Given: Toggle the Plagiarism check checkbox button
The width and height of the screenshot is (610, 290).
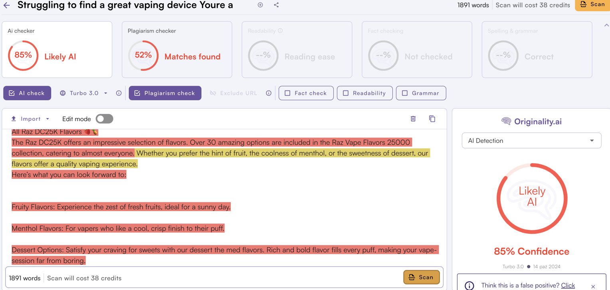Looking at the screenshot, I should click(165, 93).
